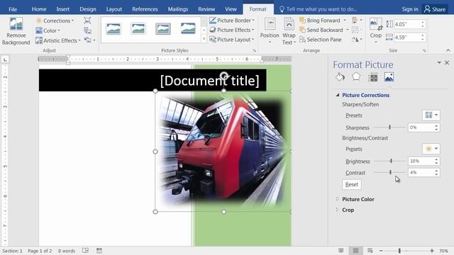
Task: Switch to the Home tab
Action: [39, 9]
